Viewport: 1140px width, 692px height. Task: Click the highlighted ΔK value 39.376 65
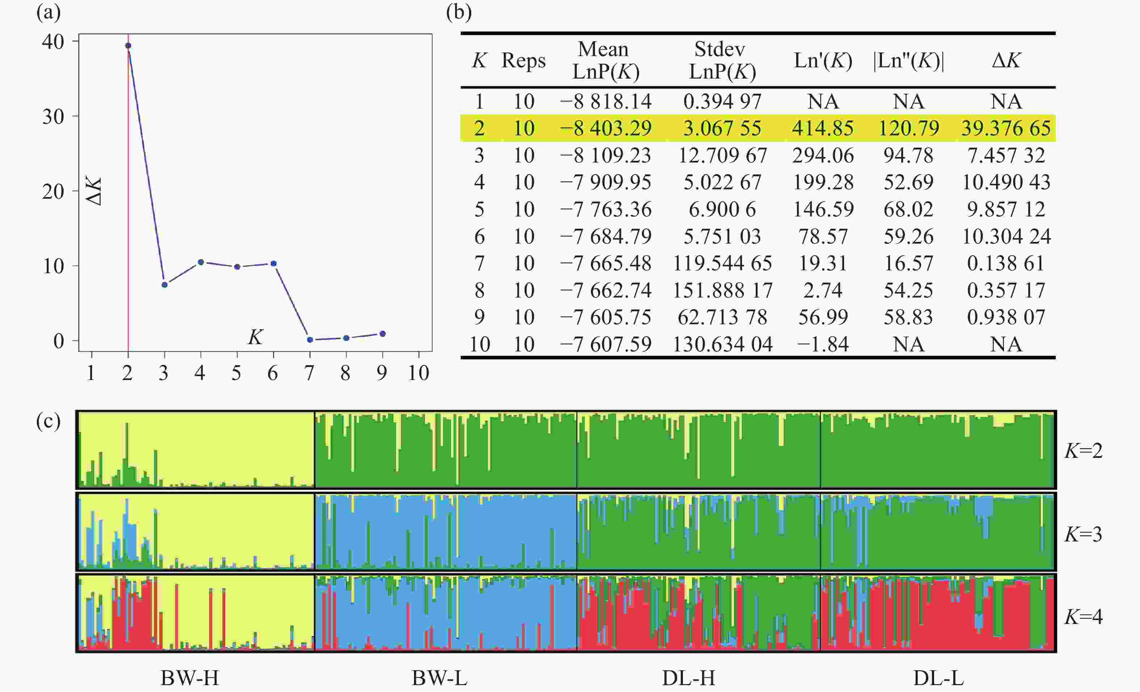[x=1006, y=128]
